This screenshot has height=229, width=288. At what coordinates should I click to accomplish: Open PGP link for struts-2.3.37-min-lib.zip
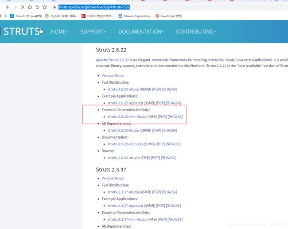(162, 219)
